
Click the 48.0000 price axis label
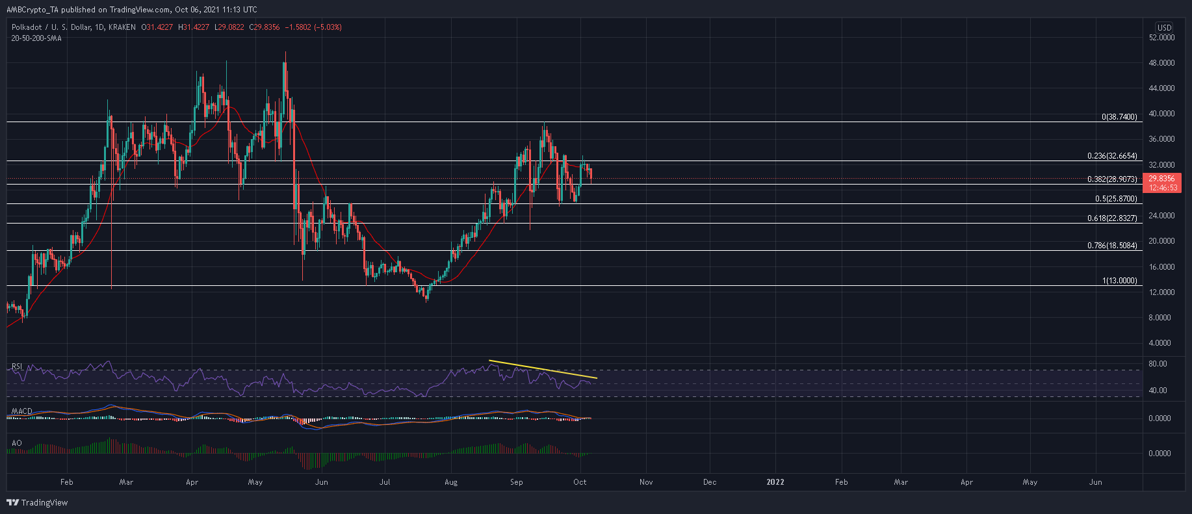click(x=1161, y=63)
